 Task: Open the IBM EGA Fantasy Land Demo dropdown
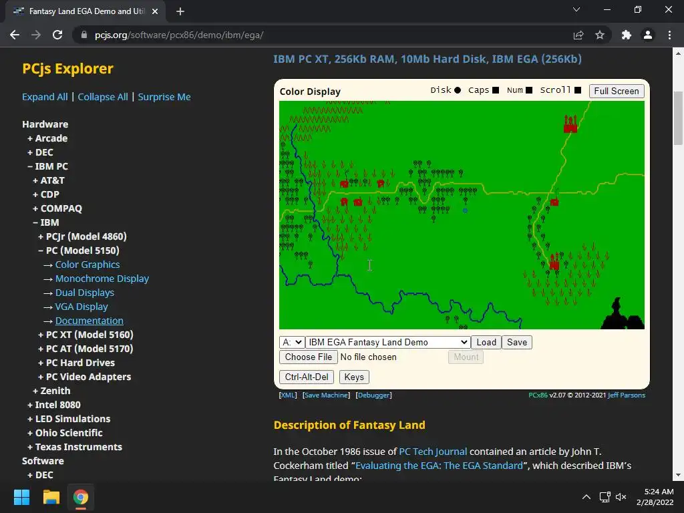click(x=388, y=343)
